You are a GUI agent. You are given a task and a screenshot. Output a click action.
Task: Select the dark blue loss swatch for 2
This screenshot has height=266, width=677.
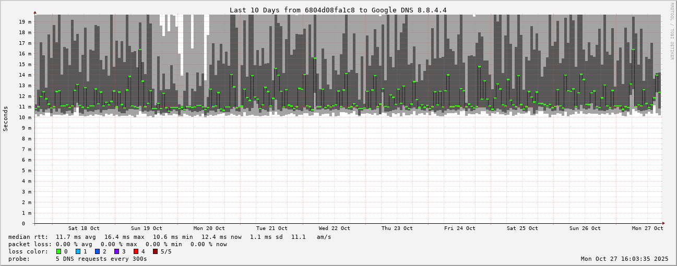point(98,251)
